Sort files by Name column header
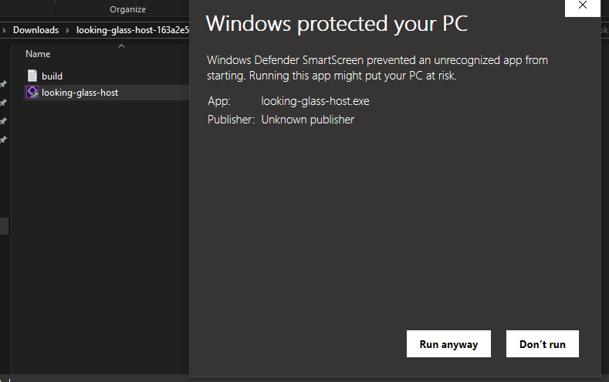Image resolution: width=609 pixels, height=382 pixels. 38,54
